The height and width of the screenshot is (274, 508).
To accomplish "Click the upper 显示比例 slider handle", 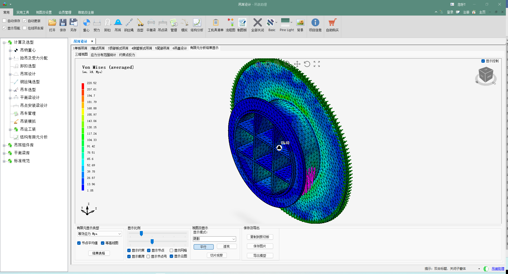I will pyautogui.click(x=141, y=233).
